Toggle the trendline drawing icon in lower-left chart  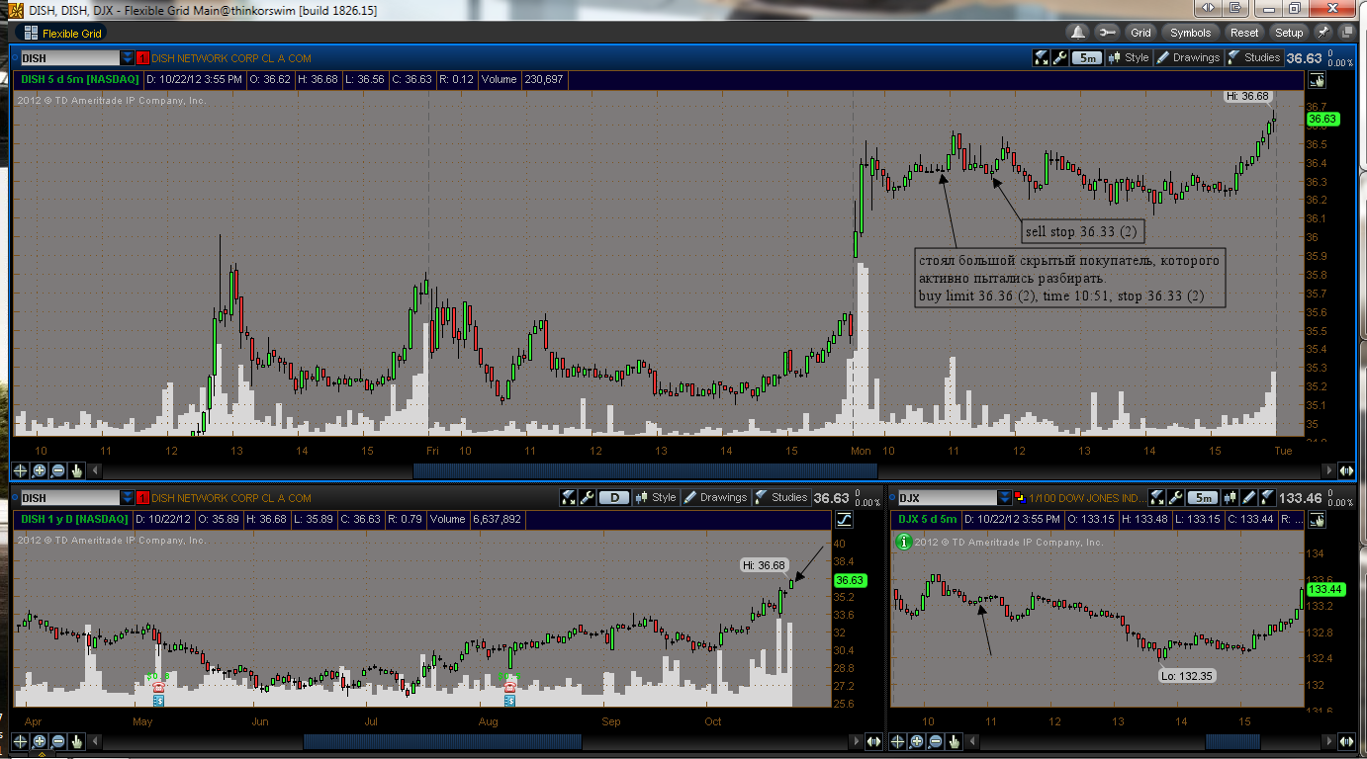pyautogui.click(x=844, y=519)
